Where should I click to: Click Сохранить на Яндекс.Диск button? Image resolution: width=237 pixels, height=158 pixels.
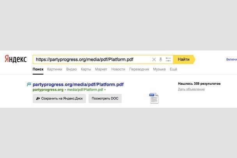pyautogui.click(x=59, y=99)
